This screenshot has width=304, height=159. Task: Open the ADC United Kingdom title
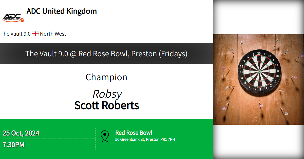pos(62,11)
